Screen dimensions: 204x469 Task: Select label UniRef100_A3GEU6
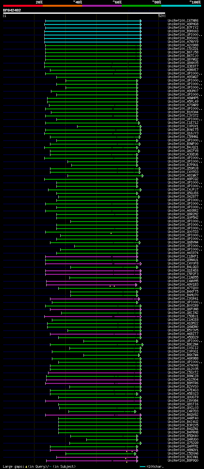pos(183,155)
